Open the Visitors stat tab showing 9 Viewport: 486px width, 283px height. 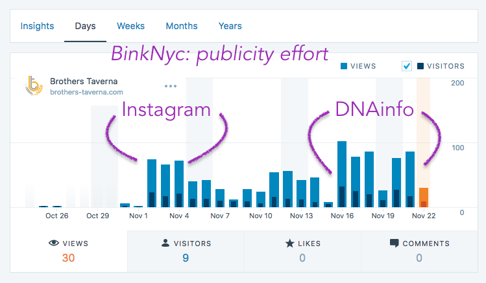[186, 251]
